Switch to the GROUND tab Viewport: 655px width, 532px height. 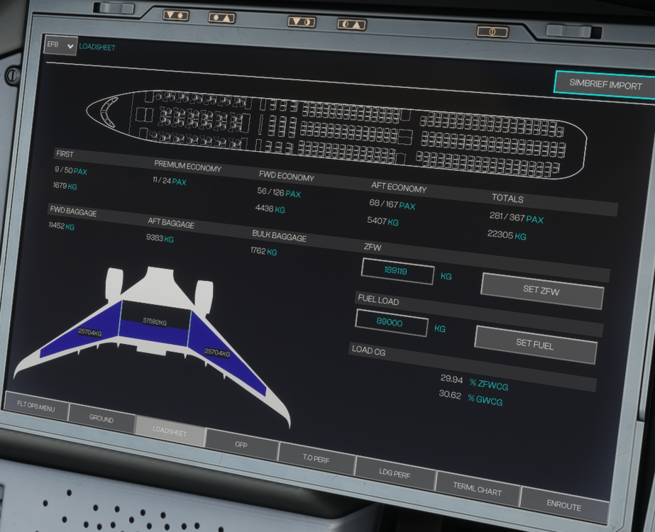coord(101,419)
